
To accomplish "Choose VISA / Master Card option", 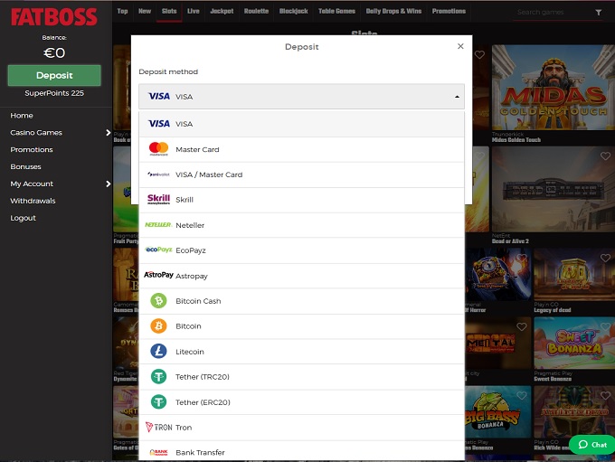I will 301,174.
